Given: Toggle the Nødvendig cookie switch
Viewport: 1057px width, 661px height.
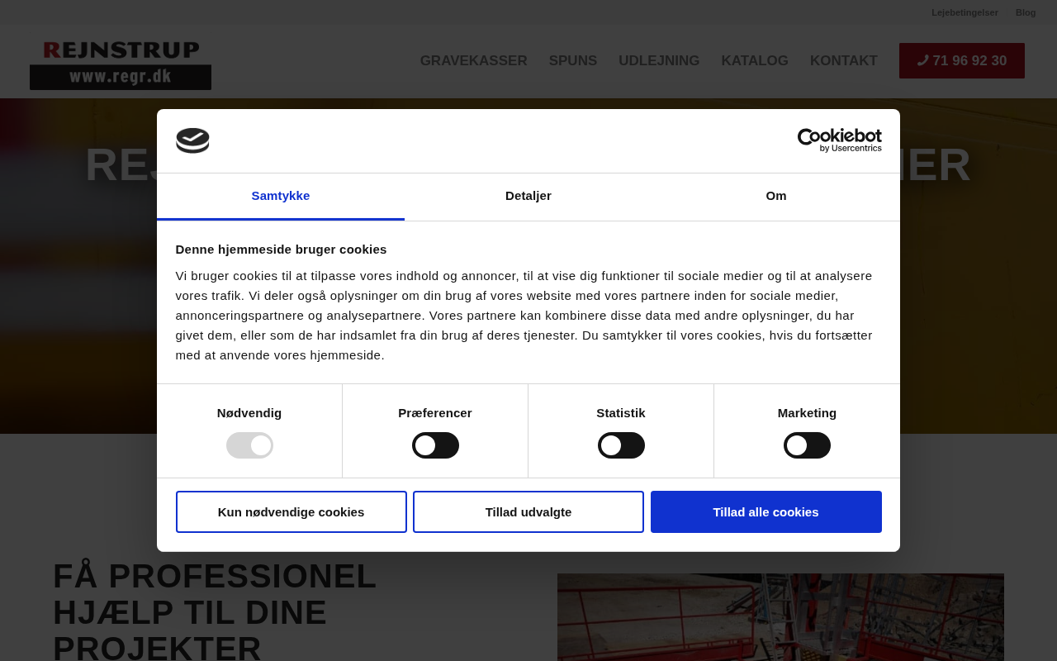Looking at the screenshot, I should coord(249,445).
